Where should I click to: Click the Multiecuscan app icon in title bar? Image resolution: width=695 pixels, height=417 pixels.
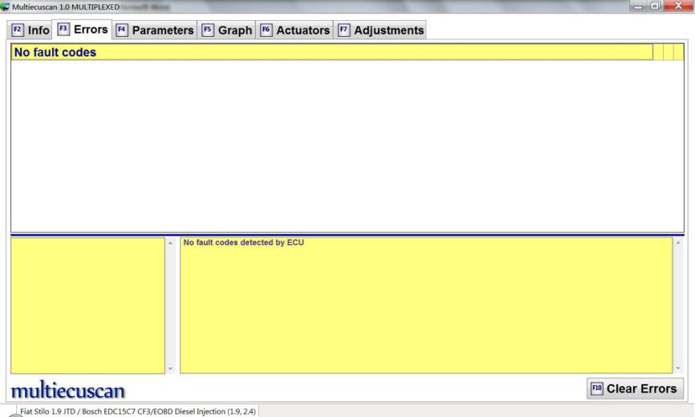[x=5, y=6]
